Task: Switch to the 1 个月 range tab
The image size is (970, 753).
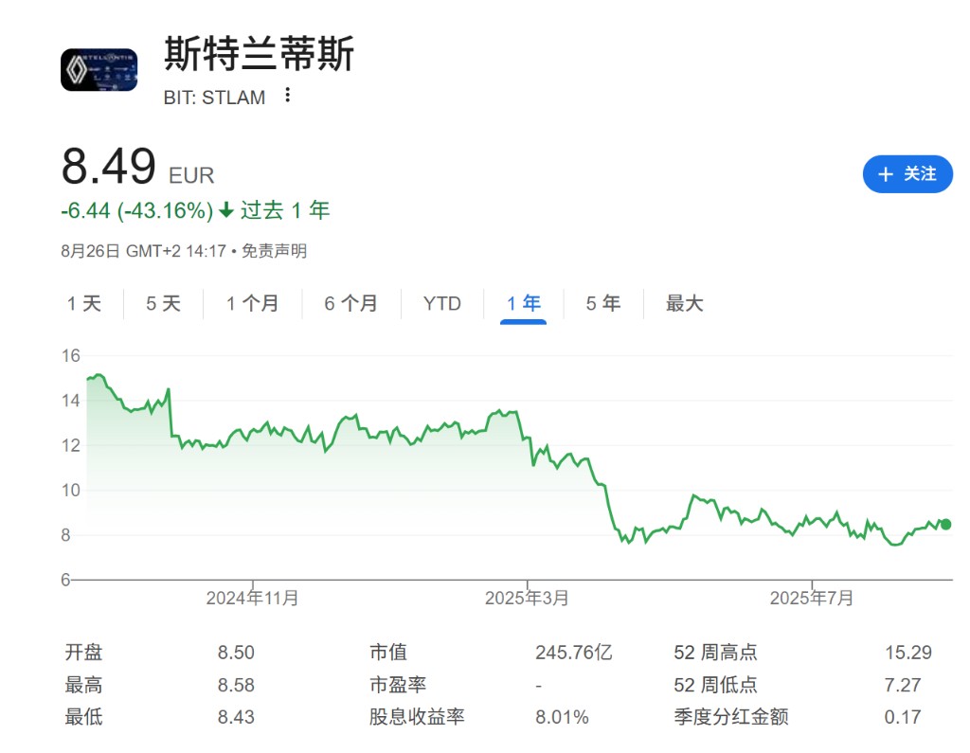Action: pos(252,304)
